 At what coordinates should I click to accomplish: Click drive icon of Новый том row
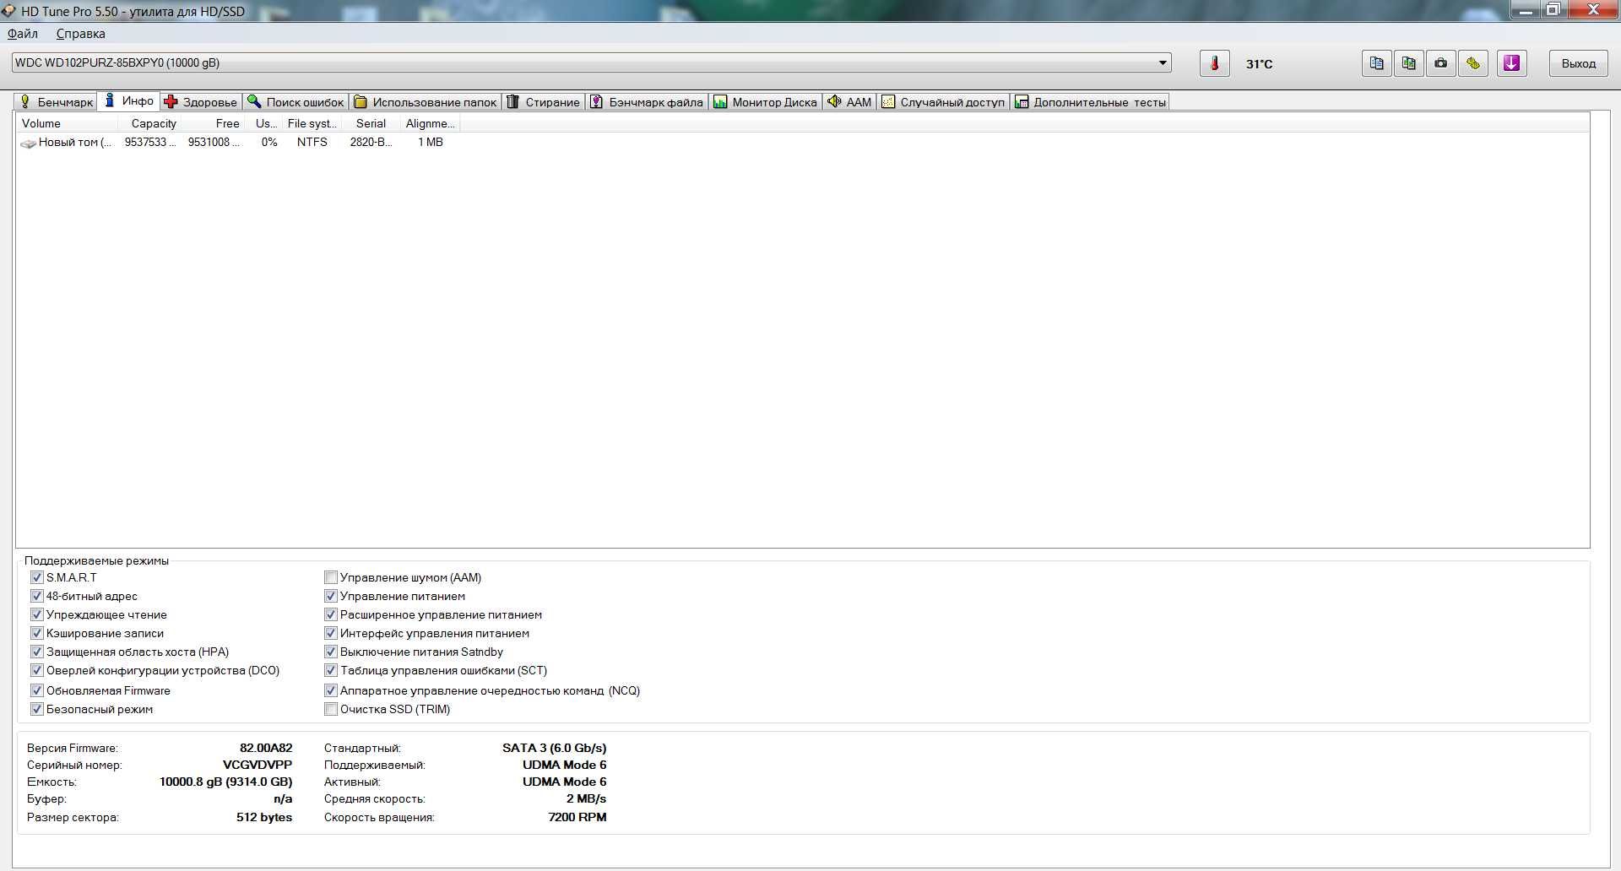coord(28,143)
